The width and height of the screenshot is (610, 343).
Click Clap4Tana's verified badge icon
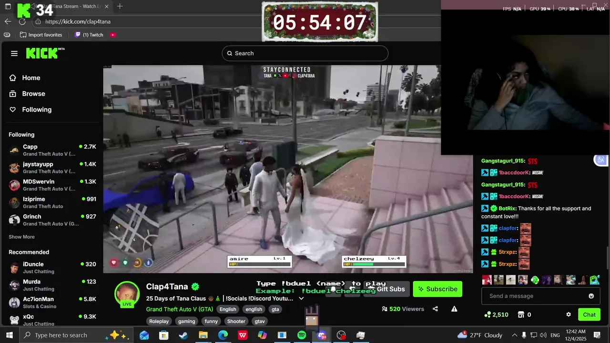click(195, 287)
